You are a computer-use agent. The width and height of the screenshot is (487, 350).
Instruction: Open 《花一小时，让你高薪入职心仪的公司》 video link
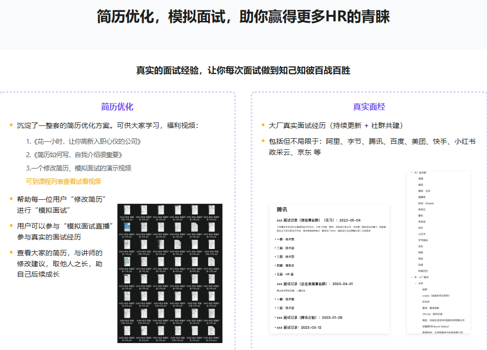[x=83, y=141]
